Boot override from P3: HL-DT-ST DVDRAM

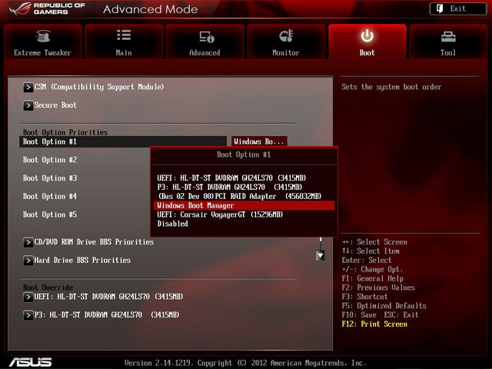coord(106,314)
